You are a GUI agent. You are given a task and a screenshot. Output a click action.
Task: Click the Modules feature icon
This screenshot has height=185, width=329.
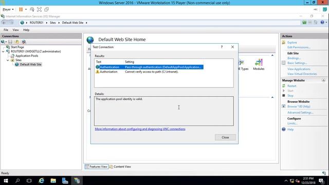pos(259,64)
